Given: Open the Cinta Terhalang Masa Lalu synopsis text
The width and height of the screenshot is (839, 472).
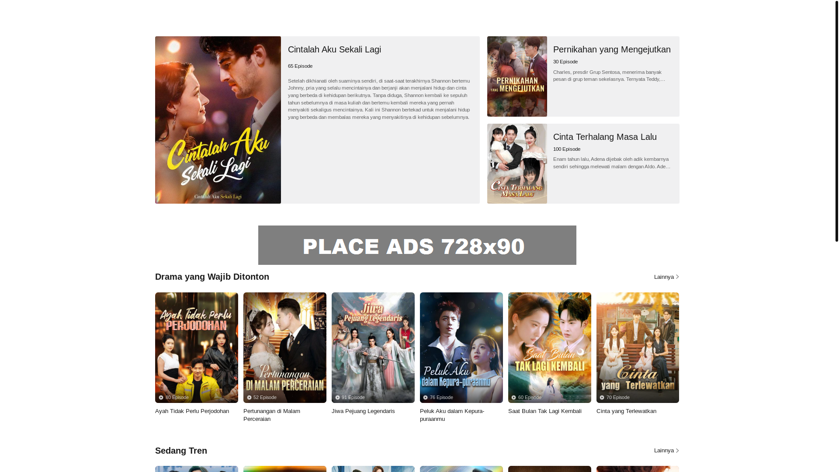Looking at the screenshot, I should tap(612, 163).
